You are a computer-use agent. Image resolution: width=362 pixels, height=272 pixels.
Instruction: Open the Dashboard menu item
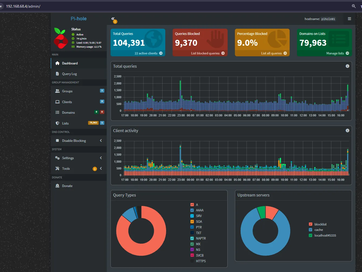click(x=79, y=63)
